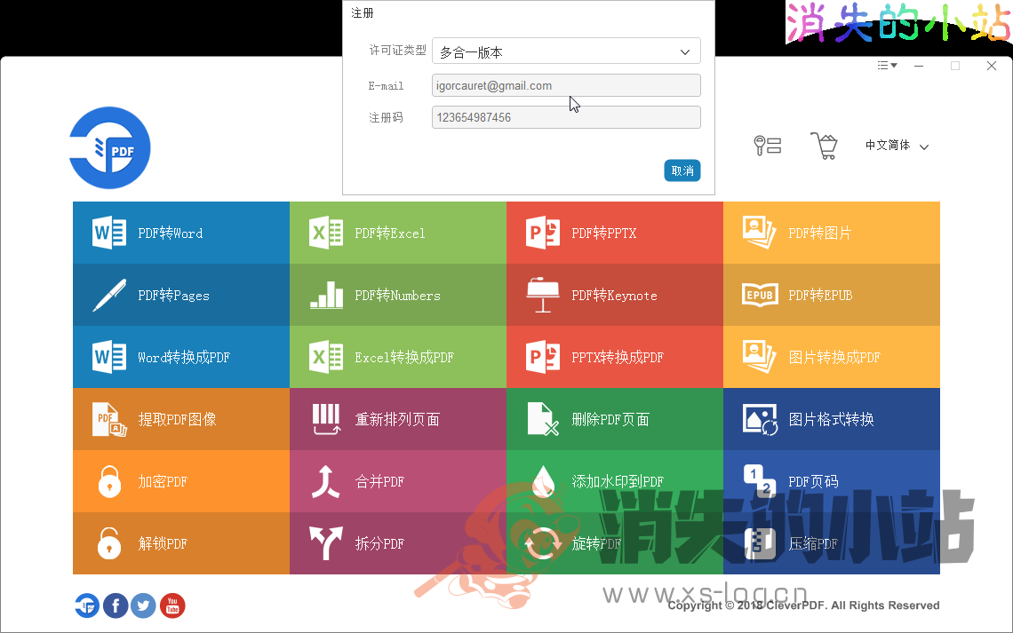Click the PDF转Pages tile label

click(174, 296)
